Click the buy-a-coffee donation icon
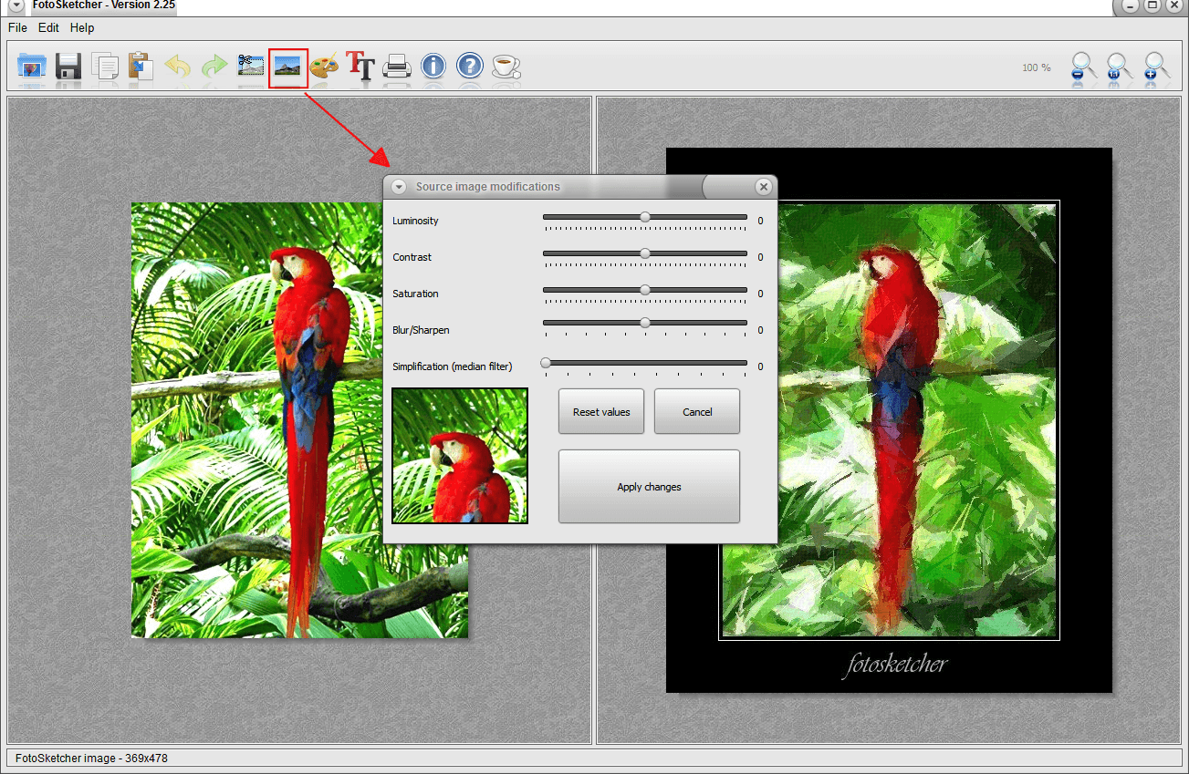This screenshot has width=1189, height=774. point(506,67)
